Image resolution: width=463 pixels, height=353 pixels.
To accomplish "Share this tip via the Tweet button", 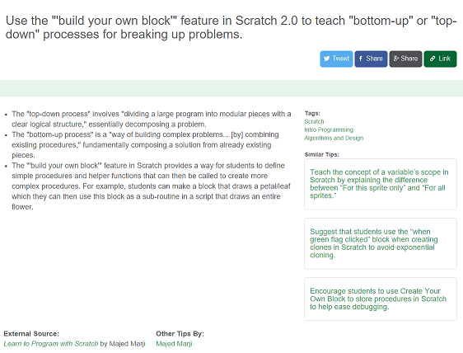I will 336,59.
